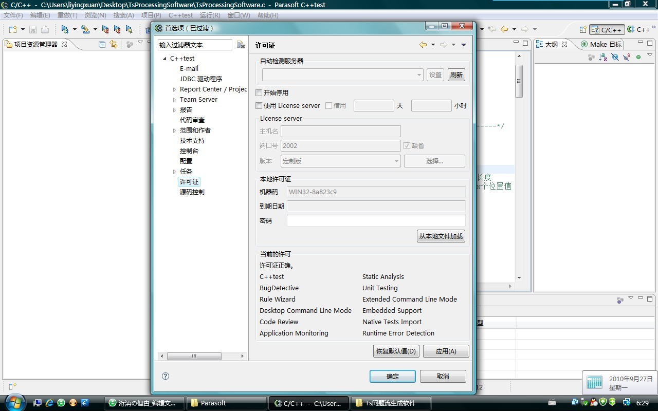The height and width of the screenshot is (411, 658).
Task: Open preferences page view menu dropdown arrow
Action: click(x=464, y=45)
